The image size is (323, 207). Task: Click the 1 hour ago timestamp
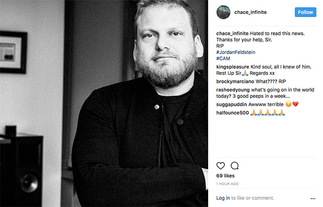(227, 184)
